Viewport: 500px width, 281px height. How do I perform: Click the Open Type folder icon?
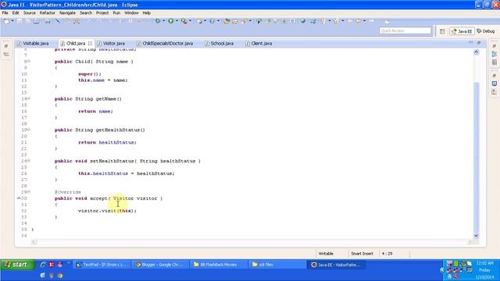coord(227,21)
